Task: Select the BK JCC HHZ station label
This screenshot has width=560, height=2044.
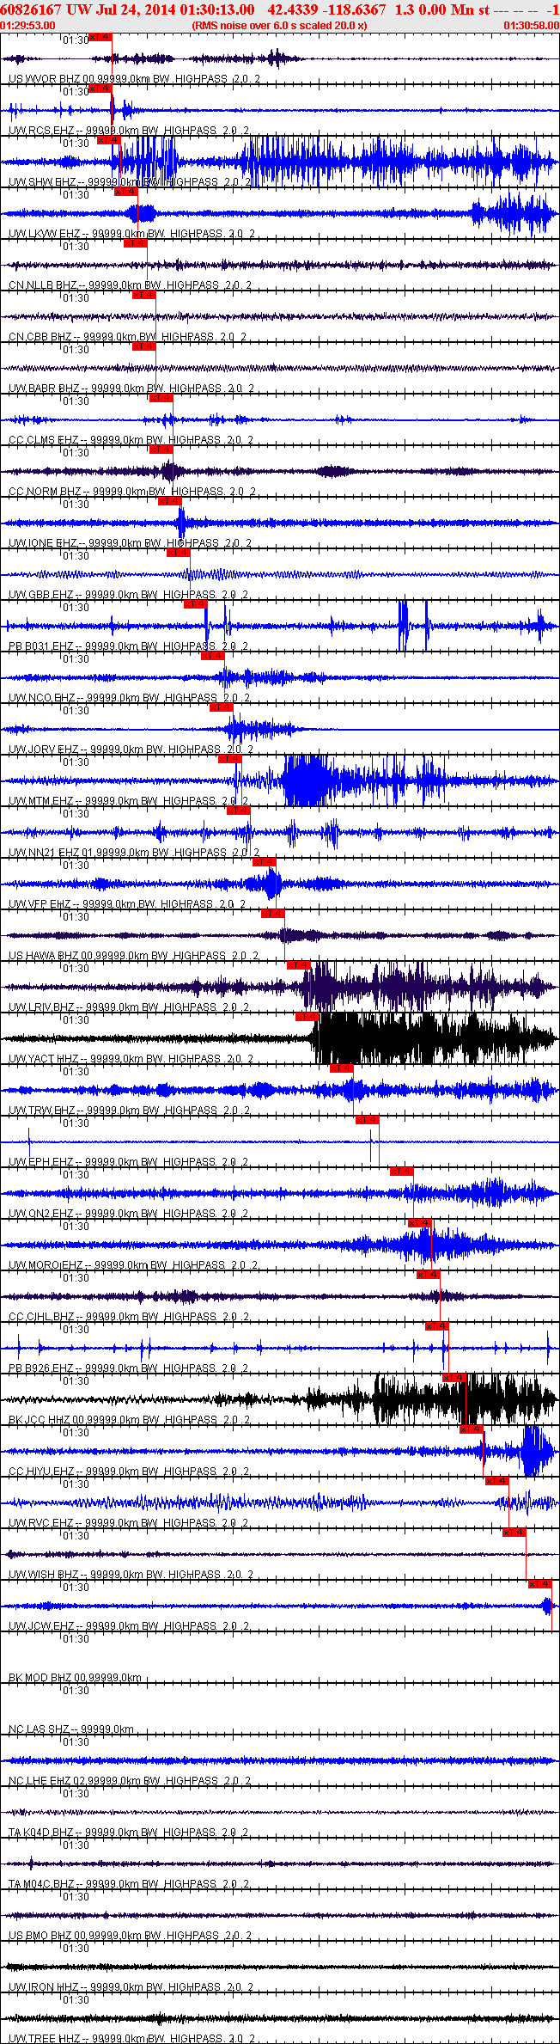Action: tap(129, 1420)
